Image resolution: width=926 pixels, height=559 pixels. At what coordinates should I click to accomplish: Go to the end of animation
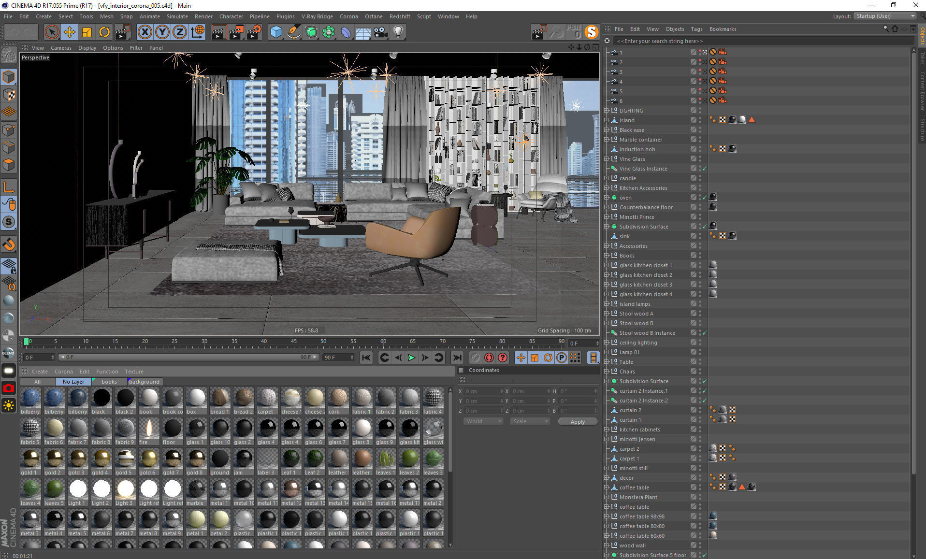point(457,358)
